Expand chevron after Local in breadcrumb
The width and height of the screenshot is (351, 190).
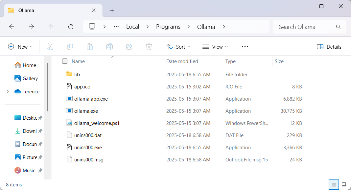click(x=148, y=27)
